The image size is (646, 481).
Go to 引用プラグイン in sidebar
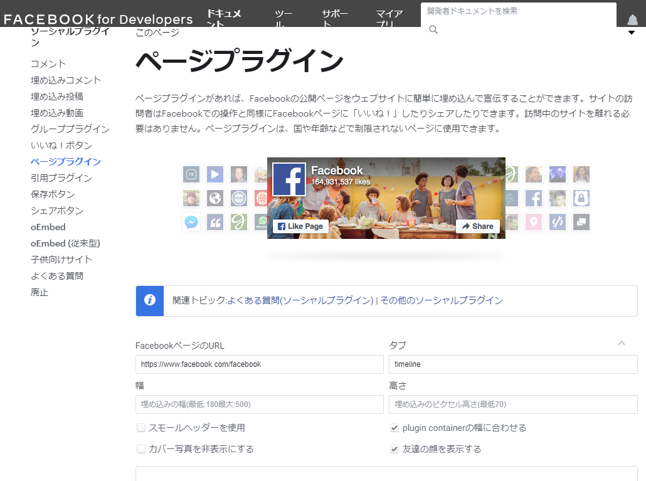(x=61, y=178)
